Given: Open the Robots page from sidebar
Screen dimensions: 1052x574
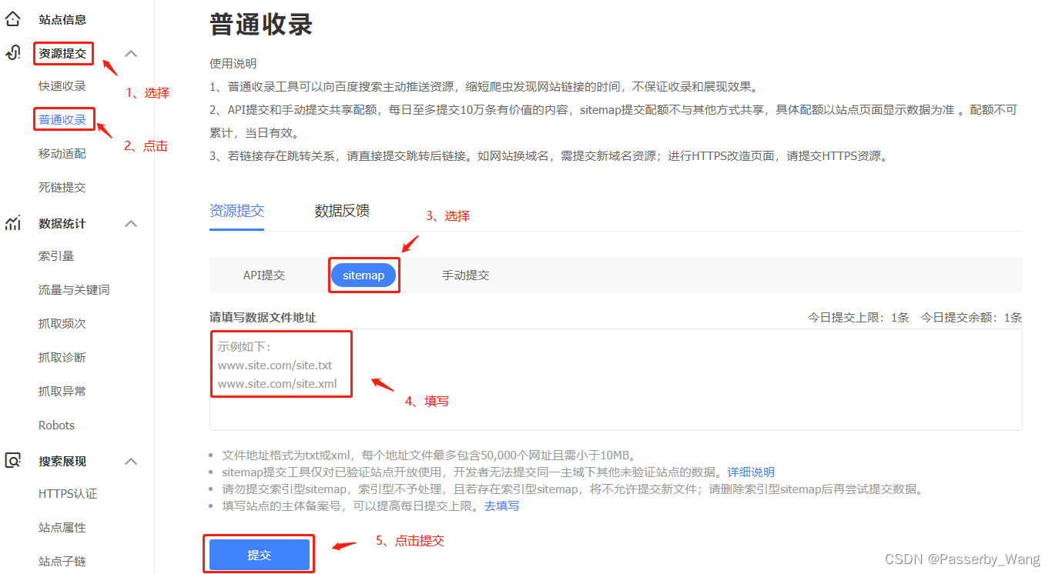Looking at the screenshot, I should [55, 425].
